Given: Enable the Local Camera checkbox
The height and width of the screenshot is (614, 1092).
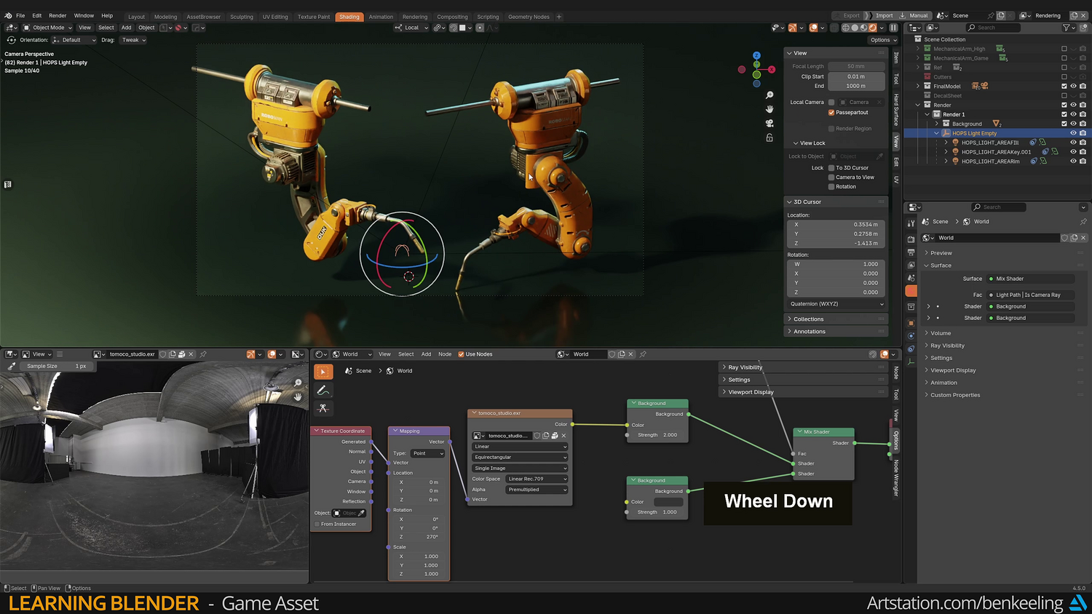Looking at the screenshot, I should (831, 103).
